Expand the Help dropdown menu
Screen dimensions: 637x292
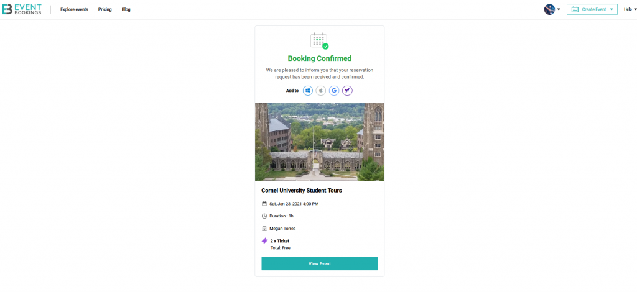pyautogui.click(x=630, y=9)
